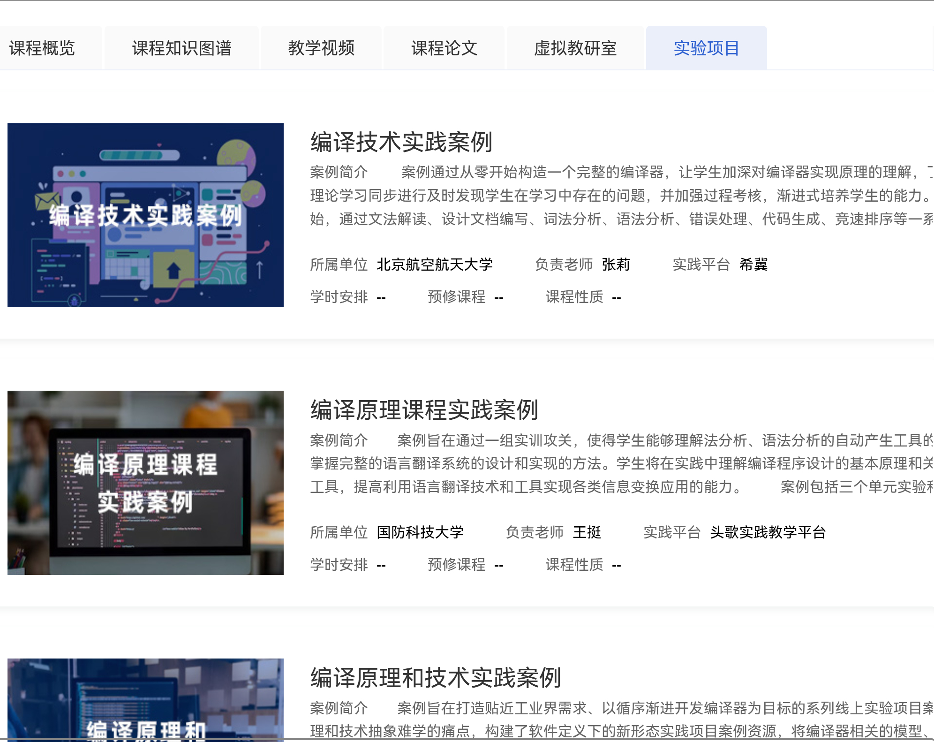The image size is (934, 742).
Task: Click teacher name 张莉
Action: pyautogui.click(x=616, y=265)
